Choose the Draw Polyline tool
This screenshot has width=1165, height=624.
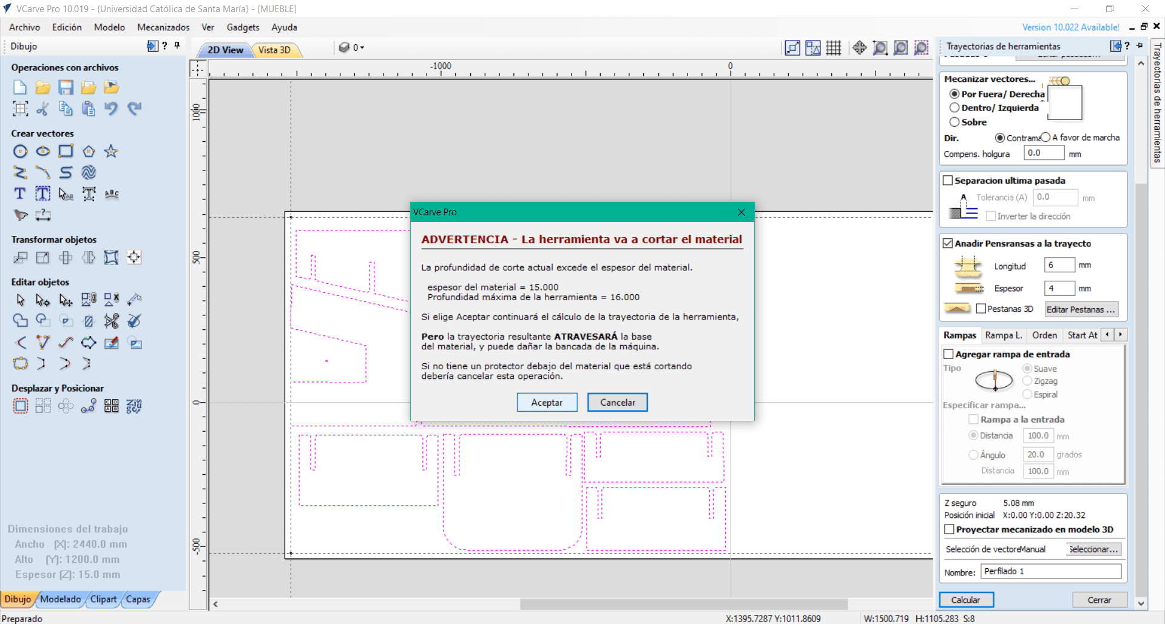[x=20, y=173]
